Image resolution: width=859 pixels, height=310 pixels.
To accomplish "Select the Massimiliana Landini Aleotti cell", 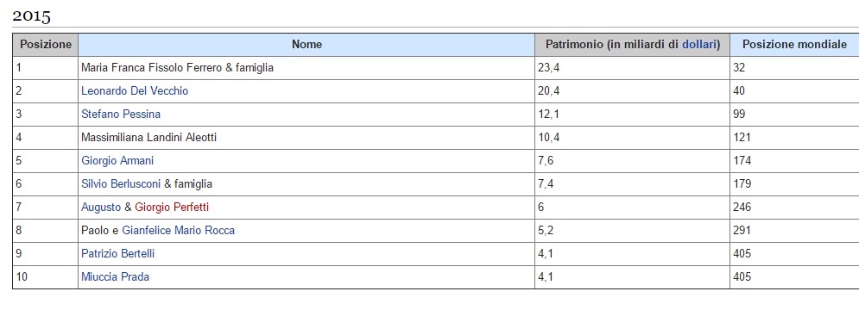I will pyautogui.click(x=306, y=137).
